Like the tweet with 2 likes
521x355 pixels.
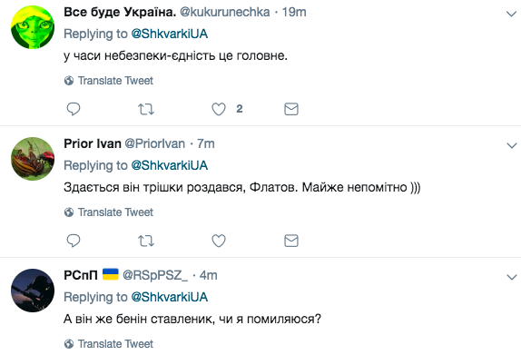219,109
